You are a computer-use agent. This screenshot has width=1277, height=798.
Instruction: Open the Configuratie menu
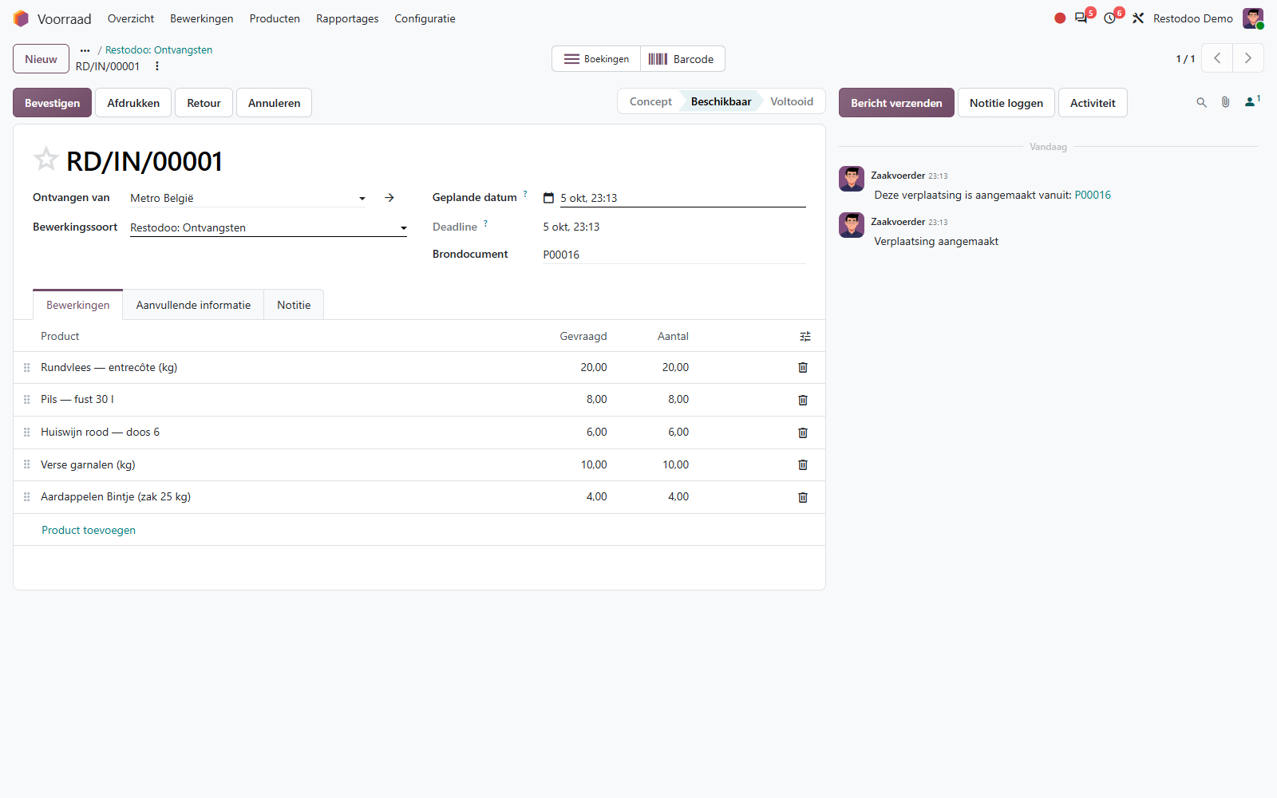point(425,18)
